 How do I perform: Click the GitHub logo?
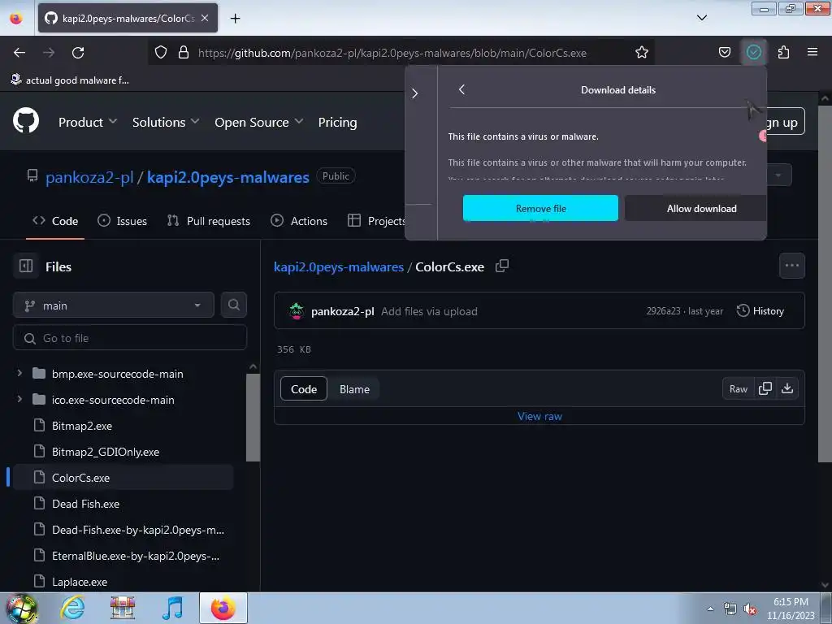[x=26, y=120]
